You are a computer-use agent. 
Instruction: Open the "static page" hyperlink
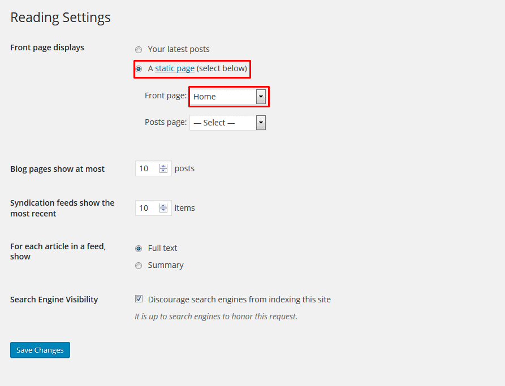click(x=175, y=68)
